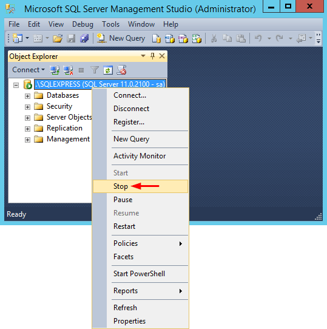Click the Paste clipboard icon
The height and width of the screenshot is (329, 327).
[241, 38]
